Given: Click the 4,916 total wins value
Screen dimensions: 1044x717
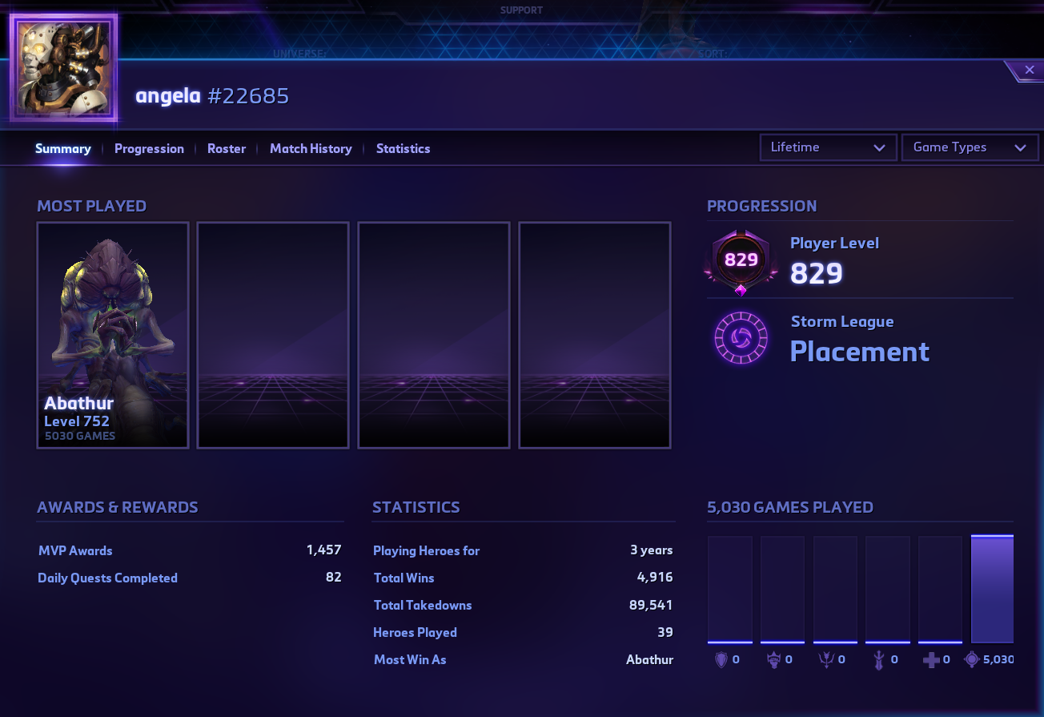Looking at the screenshot, I should pos(655,578).
